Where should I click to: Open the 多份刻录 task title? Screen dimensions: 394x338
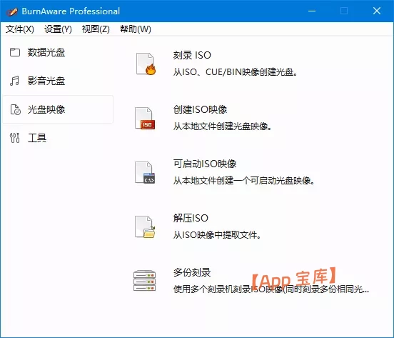[192, 272]
